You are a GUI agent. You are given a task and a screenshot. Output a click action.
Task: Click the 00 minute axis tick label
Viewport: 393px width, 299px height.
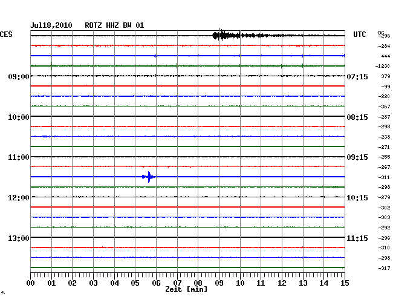tap(31, 283)
